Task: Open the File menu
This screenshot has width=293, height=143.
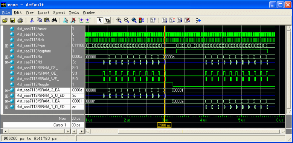Action: (6, 12)
